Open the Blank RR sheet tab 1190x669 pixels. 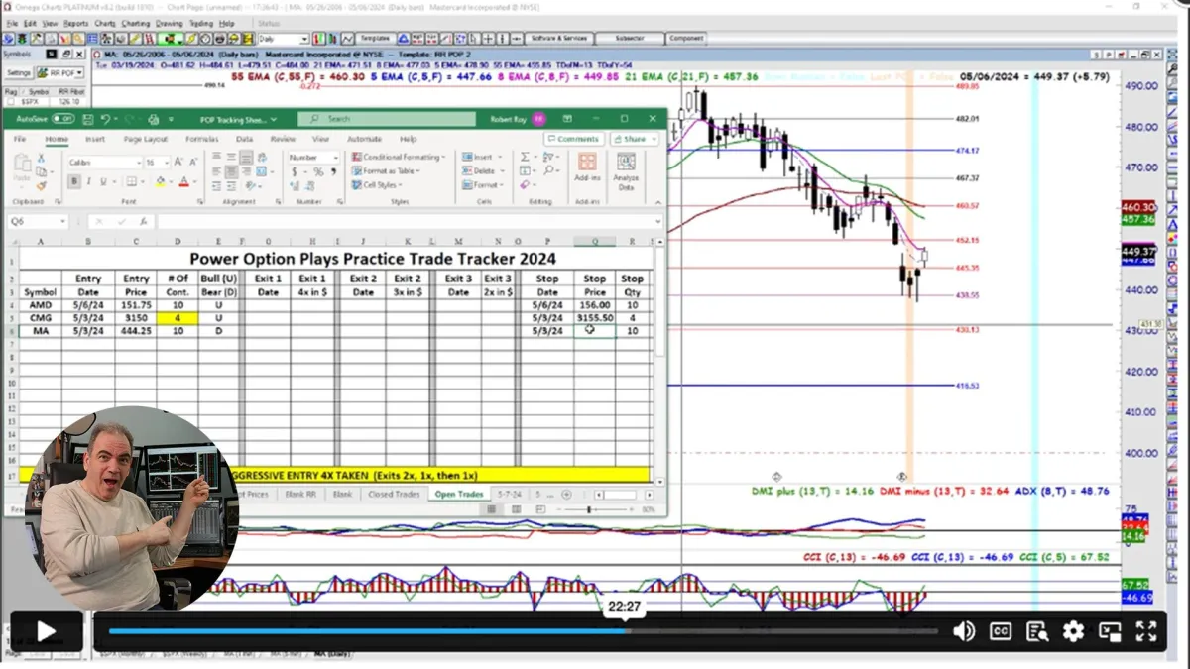300,494
